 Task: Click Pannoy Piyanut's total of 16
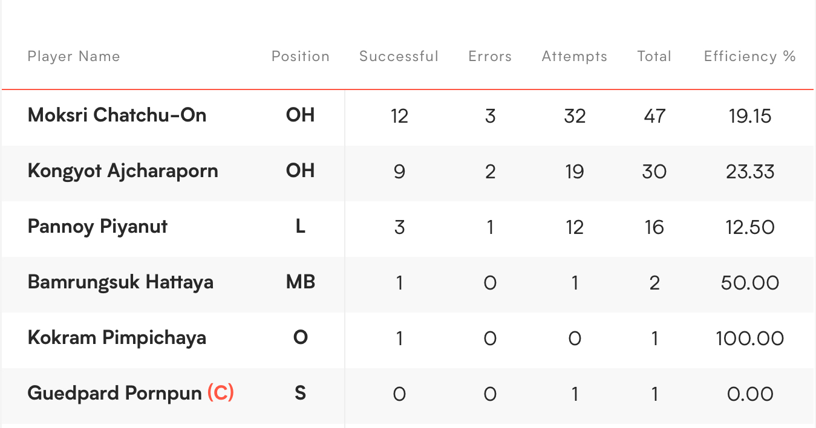point(654,227)
